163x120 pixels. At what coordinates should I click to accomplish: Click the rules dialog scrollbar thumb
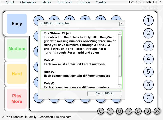pos(120,56)
